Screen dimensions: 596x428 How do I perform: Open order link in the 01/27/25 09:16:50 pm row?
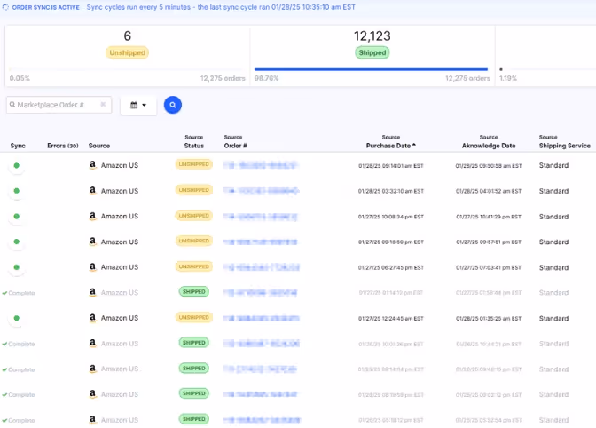[x=261, y=242]
